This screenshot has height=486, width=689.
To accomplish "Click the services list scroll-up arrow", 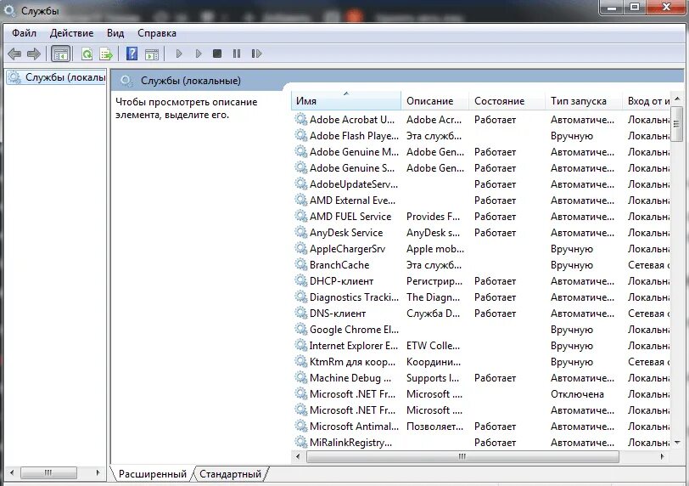I will click(x=677, y=99).
